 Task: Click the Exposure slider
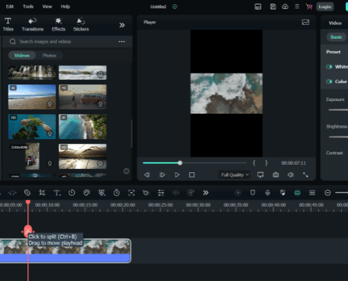(x=338, y=110)
